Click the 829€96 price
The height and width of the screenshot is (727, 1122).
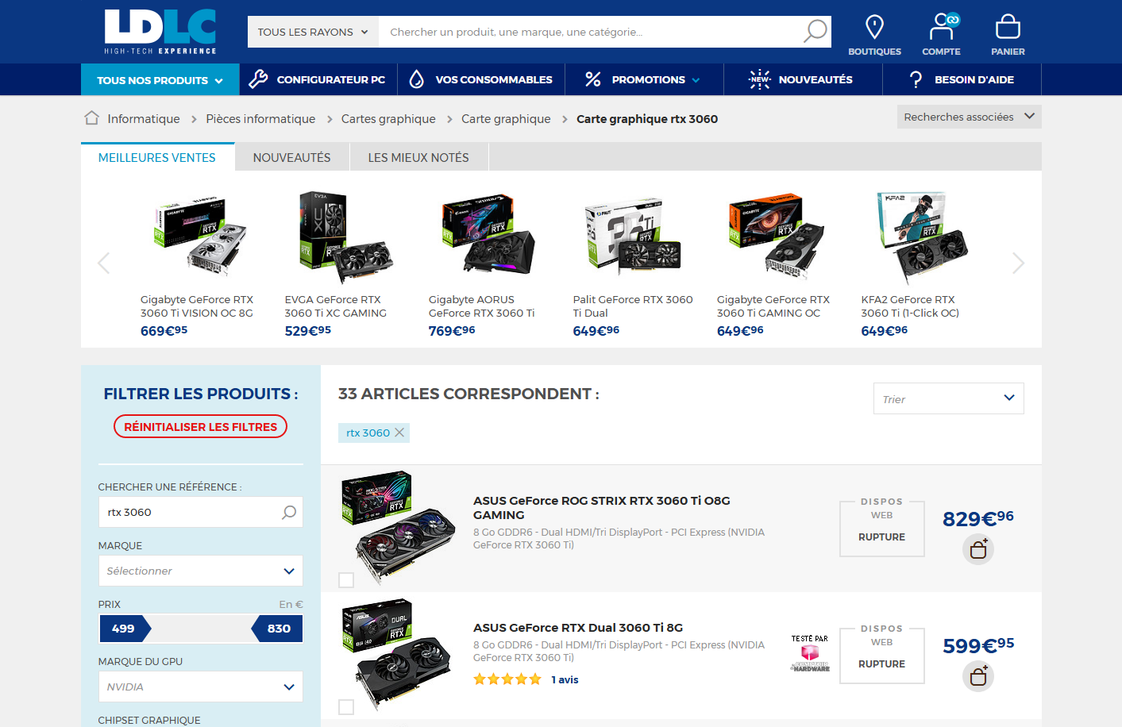(x=978, y=518)
